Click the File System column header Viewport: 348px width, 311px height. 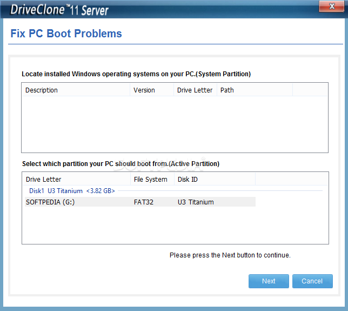coord(152,179)
